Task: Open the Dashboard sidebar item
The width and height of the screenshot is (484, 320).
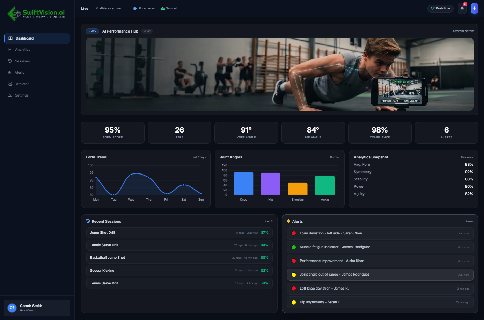Action: coord(37,38)
